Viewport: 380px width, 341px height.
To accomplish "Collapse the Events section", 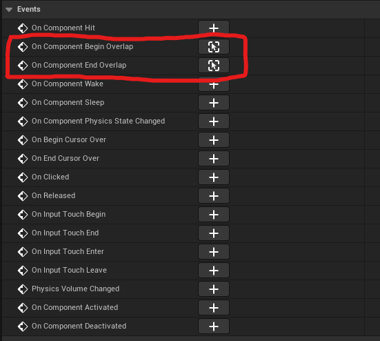I will pyautogui.click(x=9, y=10).
